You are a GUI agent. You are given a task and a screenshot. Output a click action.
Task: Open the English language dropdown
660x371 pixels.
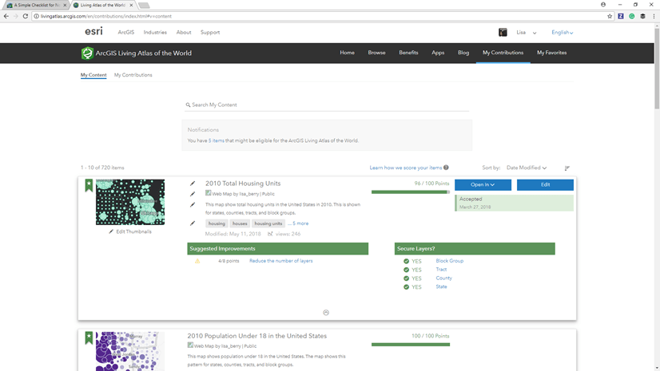coord(563,33)
